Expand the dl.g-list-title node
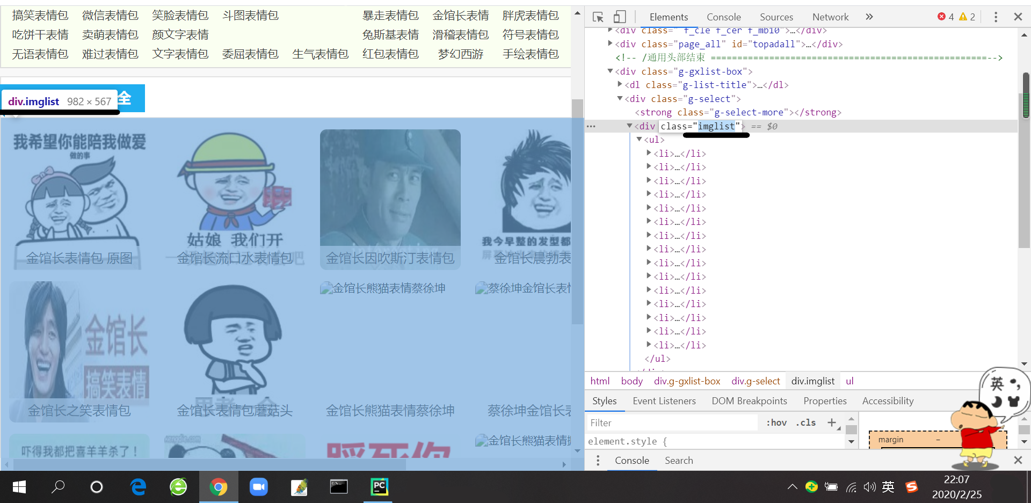The image size is (1031, 503). point(620,84)
